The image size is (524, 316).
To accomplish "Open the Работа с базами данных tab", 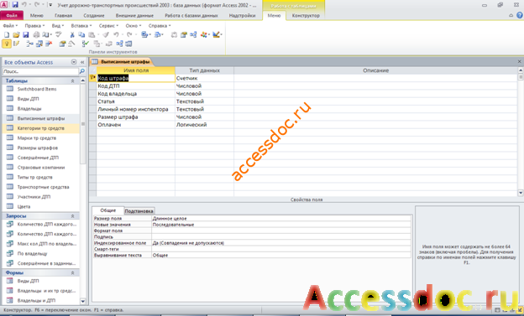I will 191,15.
